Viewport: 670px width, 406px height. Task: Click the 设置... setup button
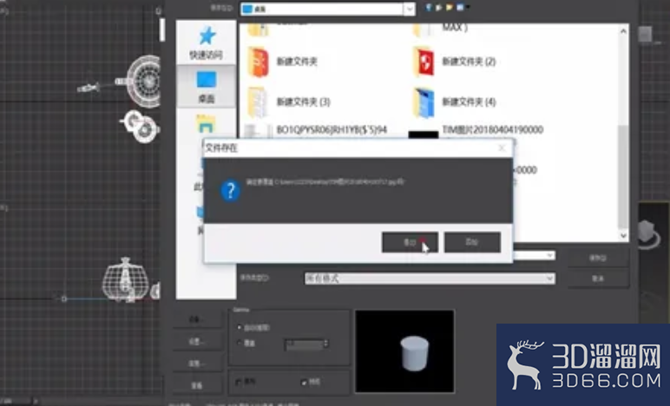click(196, 342)
